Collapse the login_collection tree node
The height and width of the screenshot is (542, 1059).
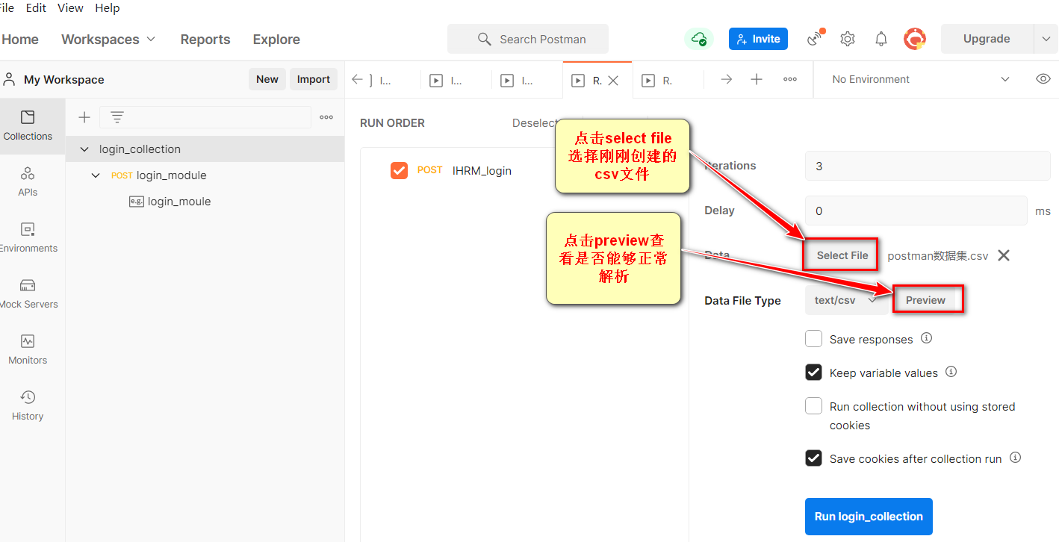[x=84, y=149]
